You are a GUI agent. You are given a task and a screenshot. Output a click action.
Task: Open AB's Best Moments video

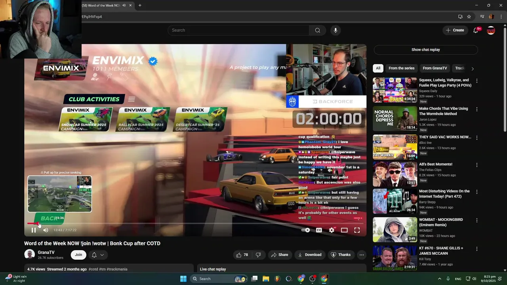tap(436, 164)
